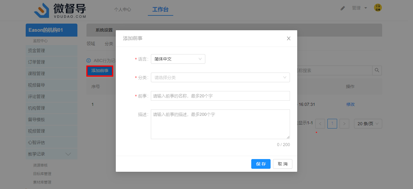
Task: Select the 领域 tab
Action: [91, 44]
